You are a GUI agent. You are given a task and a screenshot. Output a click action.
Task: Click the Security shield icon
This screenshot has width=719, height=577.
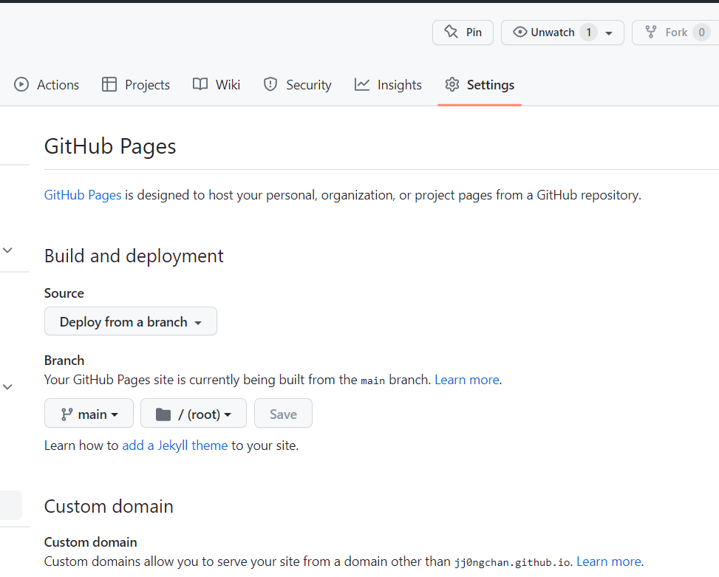pyautogui.click(x=270, y=84)
